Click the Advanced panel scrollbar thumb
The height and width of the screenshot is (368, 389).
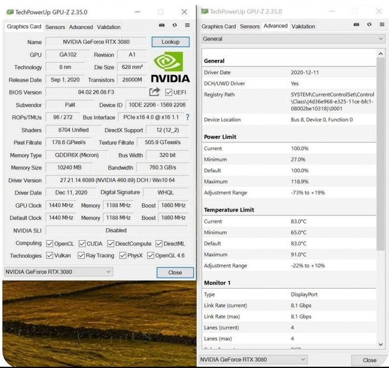click(x=381, y=154)
